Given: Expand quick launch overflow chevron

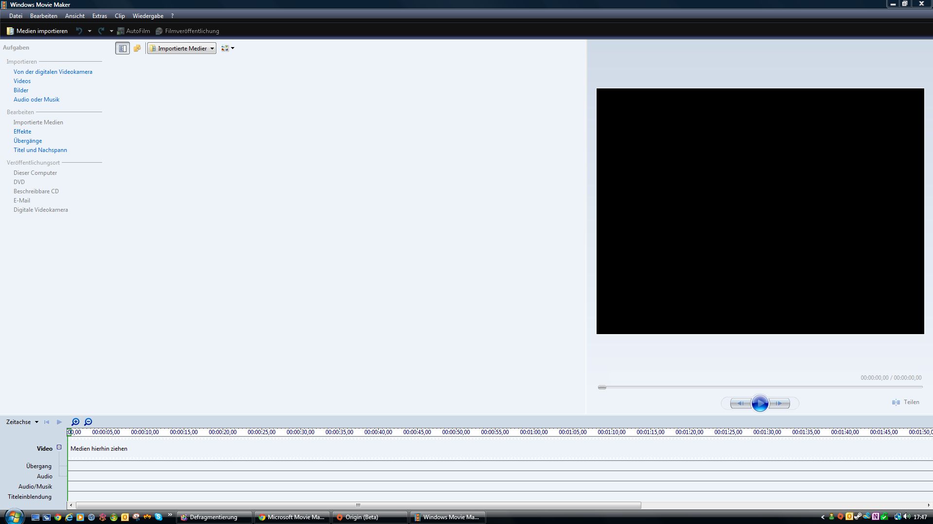Looking at the screenshot, I should [x=170, y=515].
